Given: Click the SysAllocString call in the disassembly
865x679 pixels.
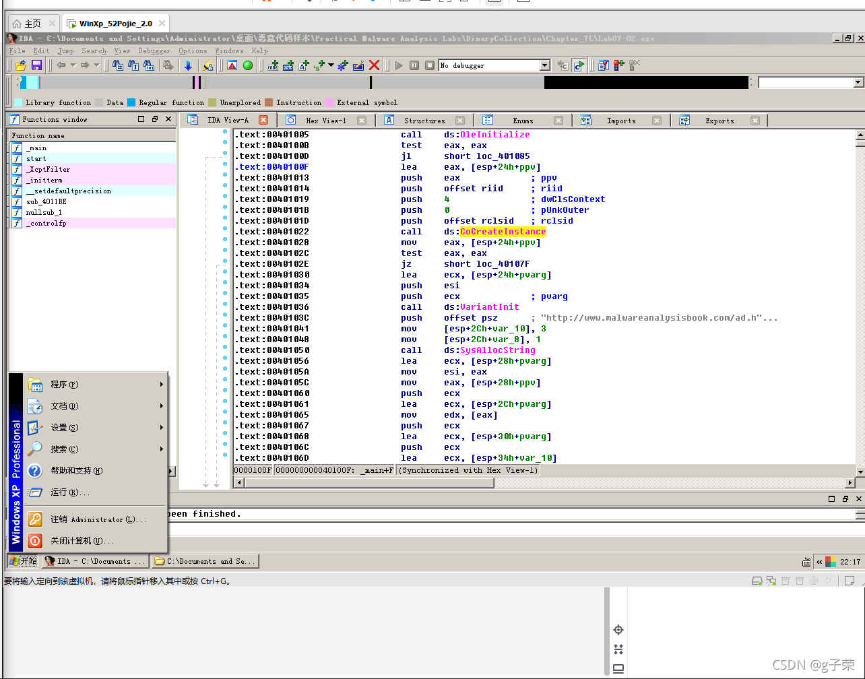Looking at the screenshot, I should click(498, 350).
